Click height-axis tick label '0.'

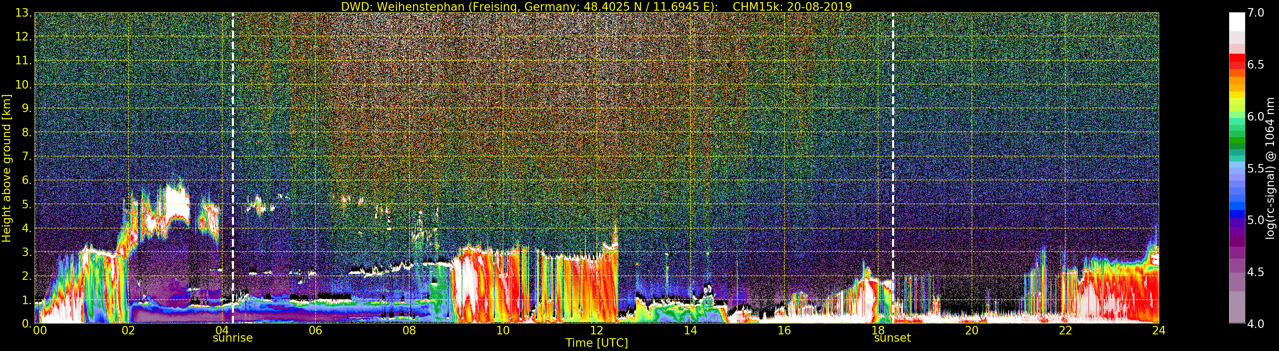coord(27,323)
